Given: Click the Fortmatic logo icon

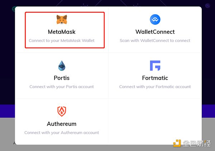Looking at the screenshot, I should point(155,65).
